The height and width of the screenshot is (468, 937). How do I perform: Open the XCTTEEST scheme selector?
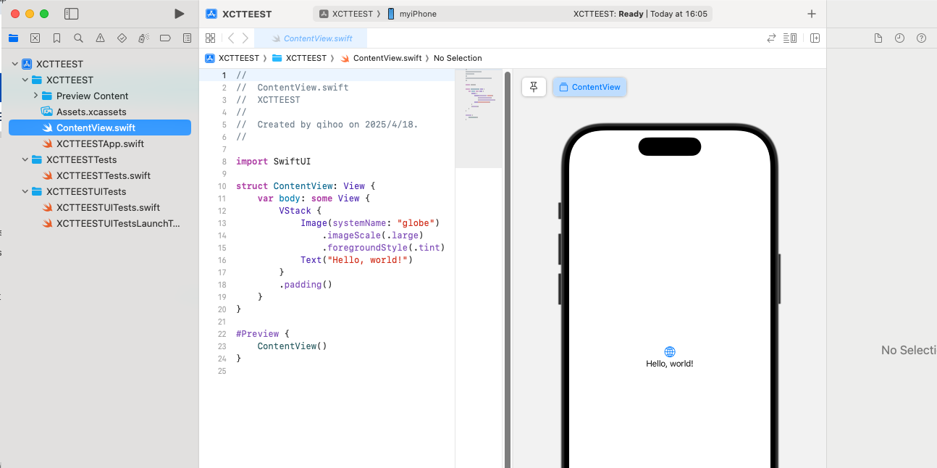346,14
